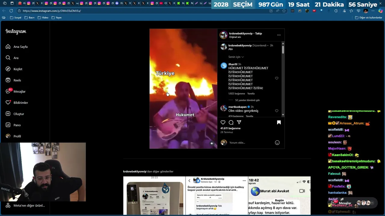Play the burning Türkiye reel video

pos(183,89)
